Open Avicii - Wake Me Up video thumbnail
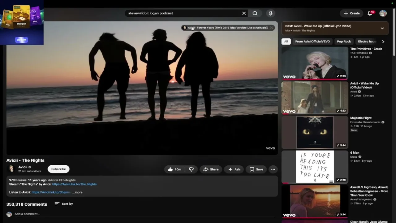This screenshot has width=396, height=223. [315, 98]
